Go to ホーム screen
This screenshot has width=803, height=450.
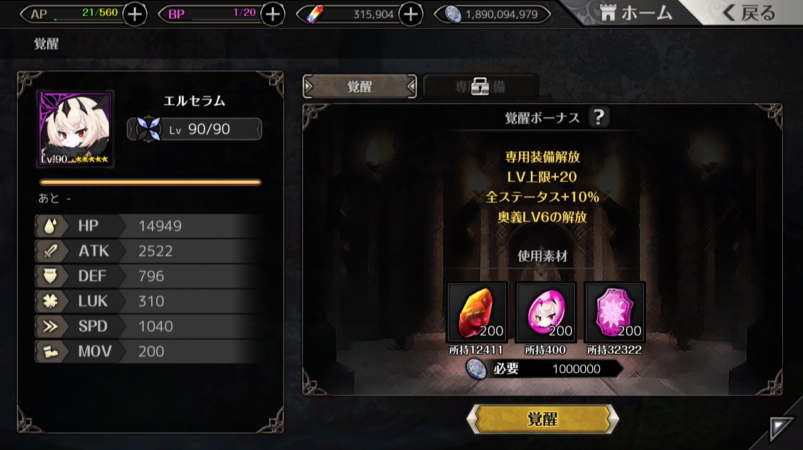coord(635,13)
